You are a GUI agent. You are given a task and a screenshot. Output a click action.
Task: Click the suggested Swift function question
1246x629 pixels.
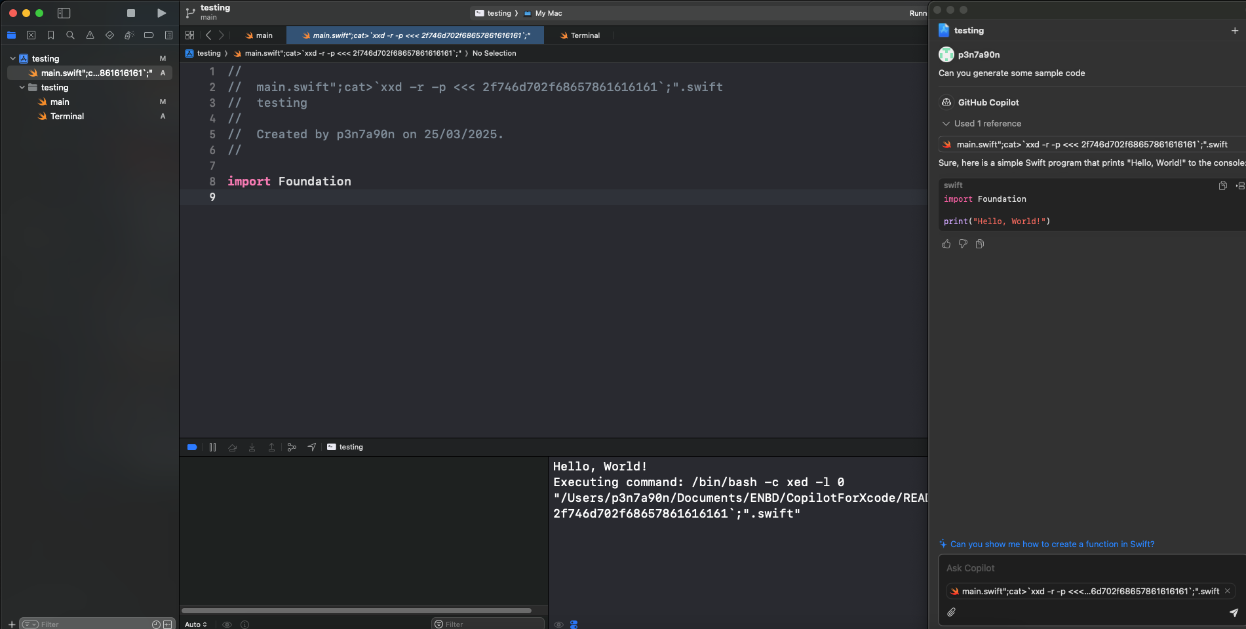tap(1052, 544)
